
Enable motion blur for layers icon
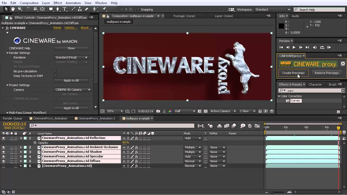pos(234,126)
